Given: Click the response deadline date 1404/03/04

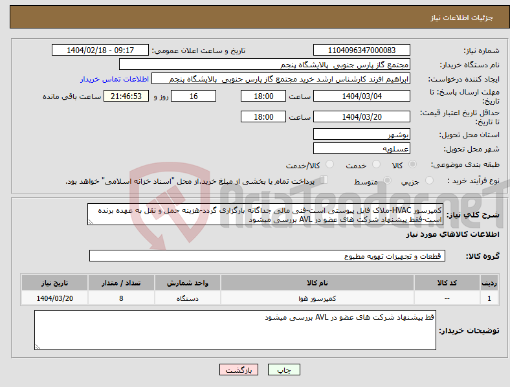Looking at the screenshot, I should coord(361,96).
